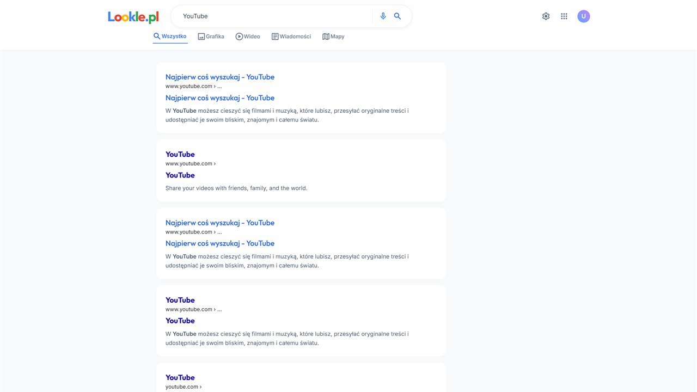Submit search with the magnifier icon in the search box
697x392 pixels.
click(398, 16)
